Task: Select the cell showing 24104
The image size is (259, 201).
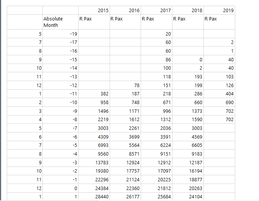Action: 188,196
